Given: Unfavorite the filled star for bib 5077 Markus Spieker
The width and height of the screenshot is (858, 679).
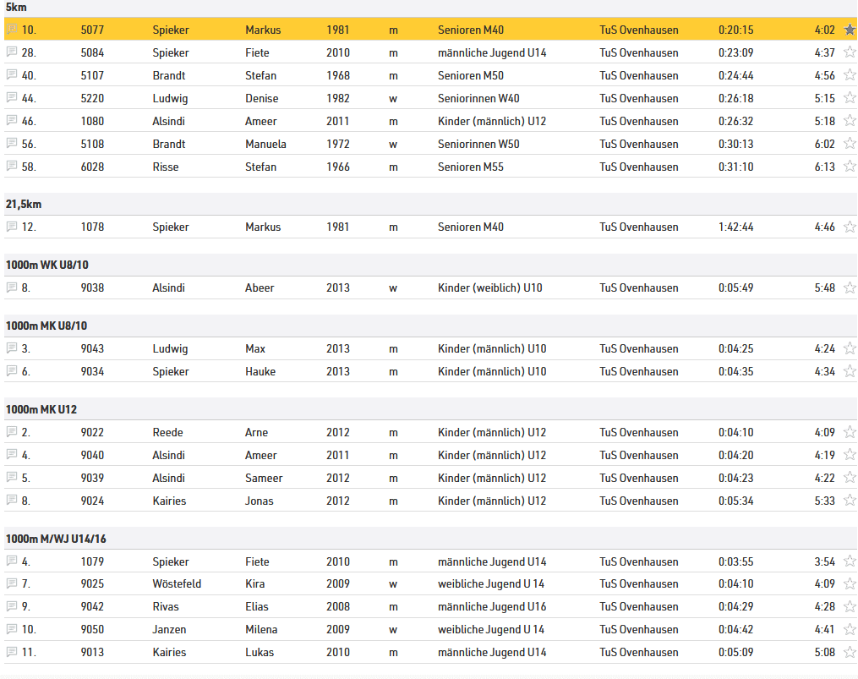Looking at the screenshot, I should [x=850, y=30].
